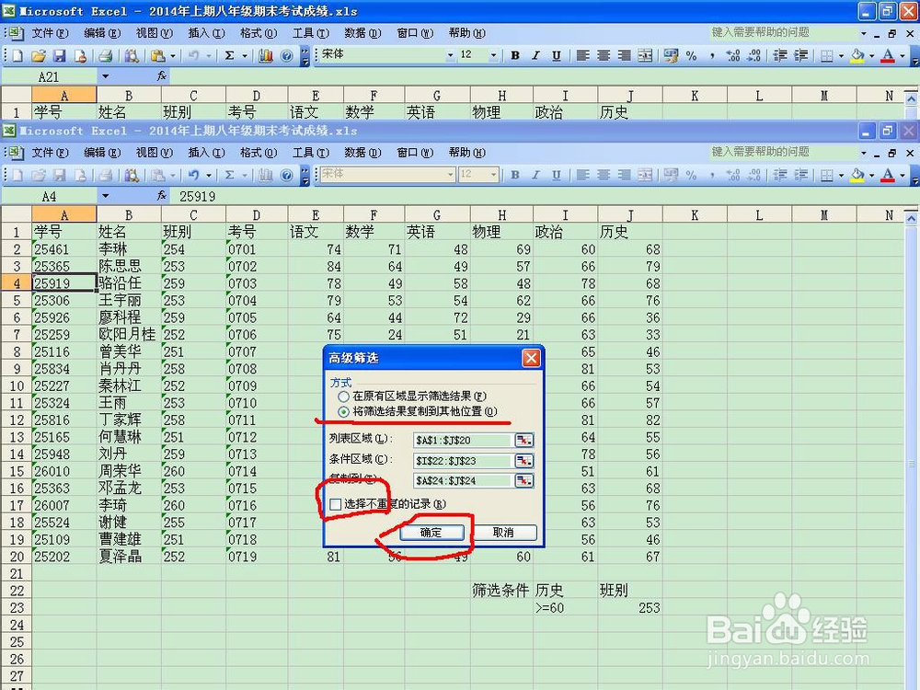The height and width of the screenshot is (690, 920).
Task: Choose 将筛选结果复制到其他位置 option
Action: 345,412
